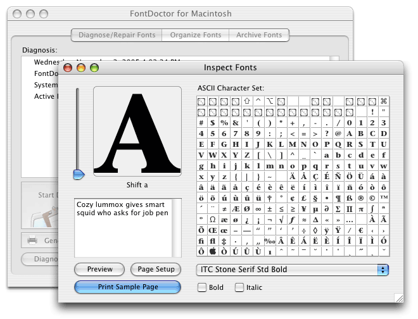418x319 pixels.
Task: Pick the division sign glyph
Action: [304, 230]
